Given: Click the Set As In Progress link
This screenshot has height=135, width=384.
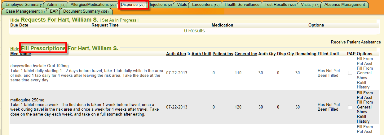Looking at the screenshot, I should coord(119,20).
